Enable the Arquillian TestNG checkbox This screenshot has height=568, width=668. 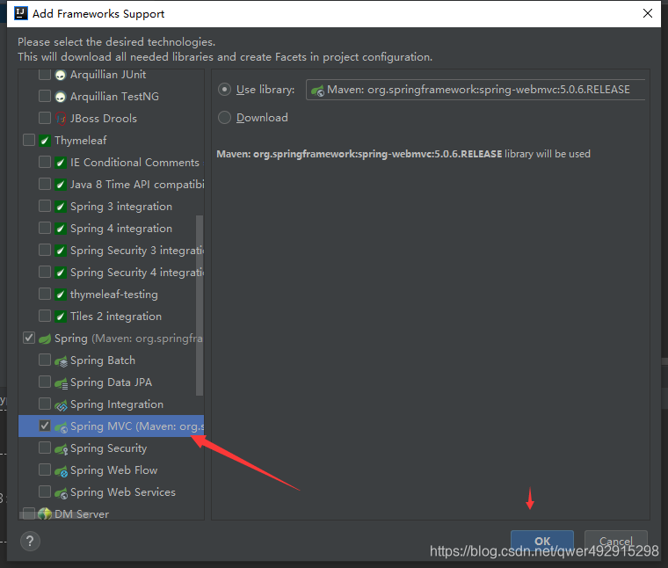click(x=45, y=96)
